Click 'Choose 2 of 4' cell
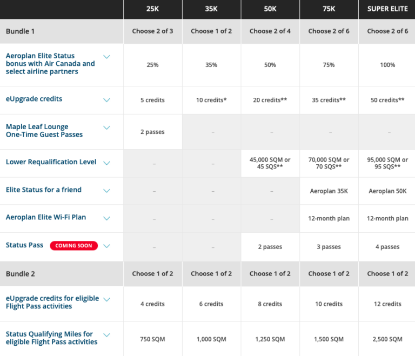415x356 pixels. click(x=270, y=31)
